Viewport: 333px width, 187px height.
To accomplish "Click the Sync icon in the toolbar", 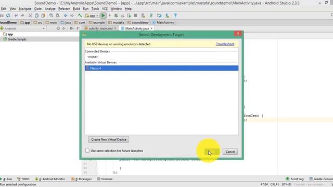I will [8, 16].
